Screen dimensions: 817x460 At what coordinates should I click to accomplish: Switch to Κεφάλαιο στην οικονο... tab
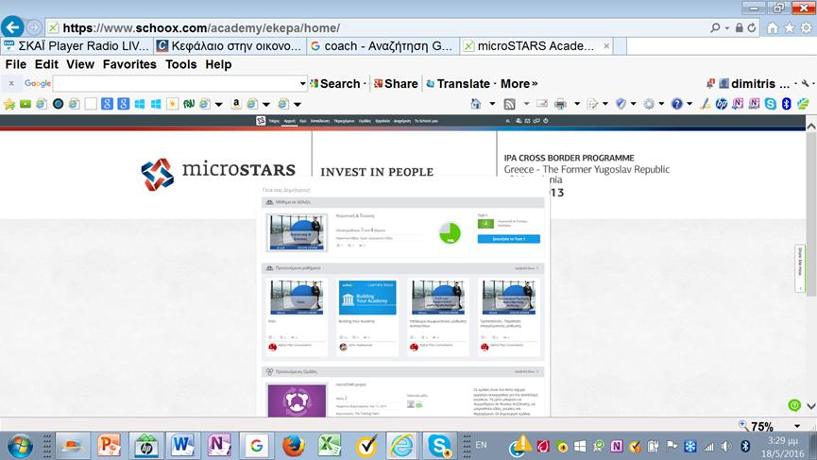pos(230,46)
